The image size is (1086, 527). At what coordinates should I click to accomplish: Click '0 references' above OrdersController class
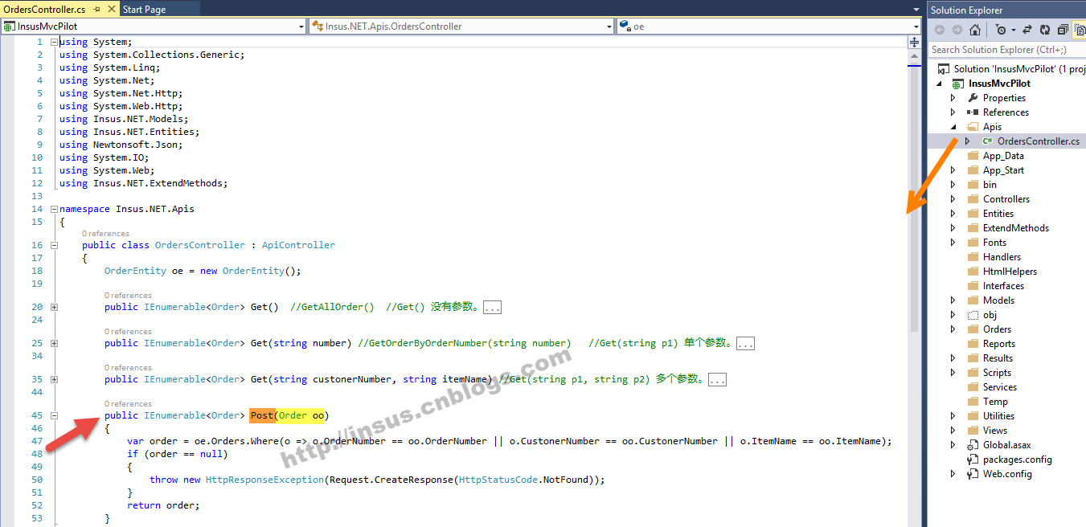[105, 234]
